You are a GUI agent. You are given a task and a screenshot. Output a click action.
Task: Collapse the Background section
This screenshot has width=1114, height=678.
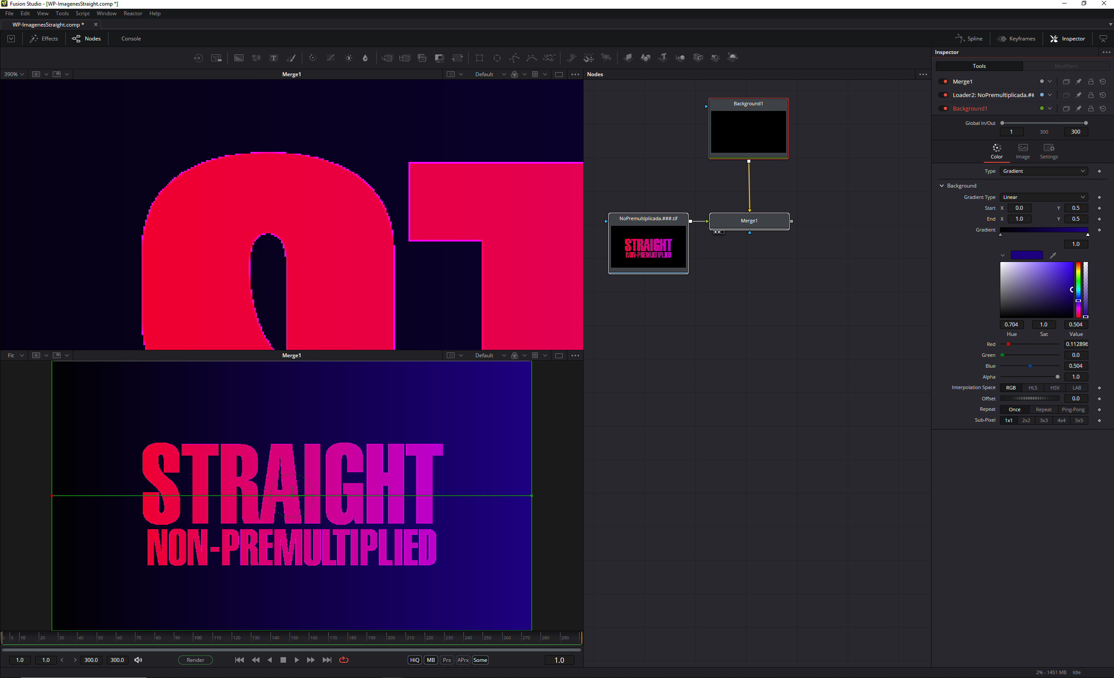coord(942,186)
